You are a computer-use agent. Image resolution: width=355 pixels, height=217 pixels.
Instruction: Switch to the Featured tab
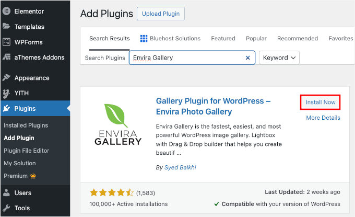click(x=223, y=38)
